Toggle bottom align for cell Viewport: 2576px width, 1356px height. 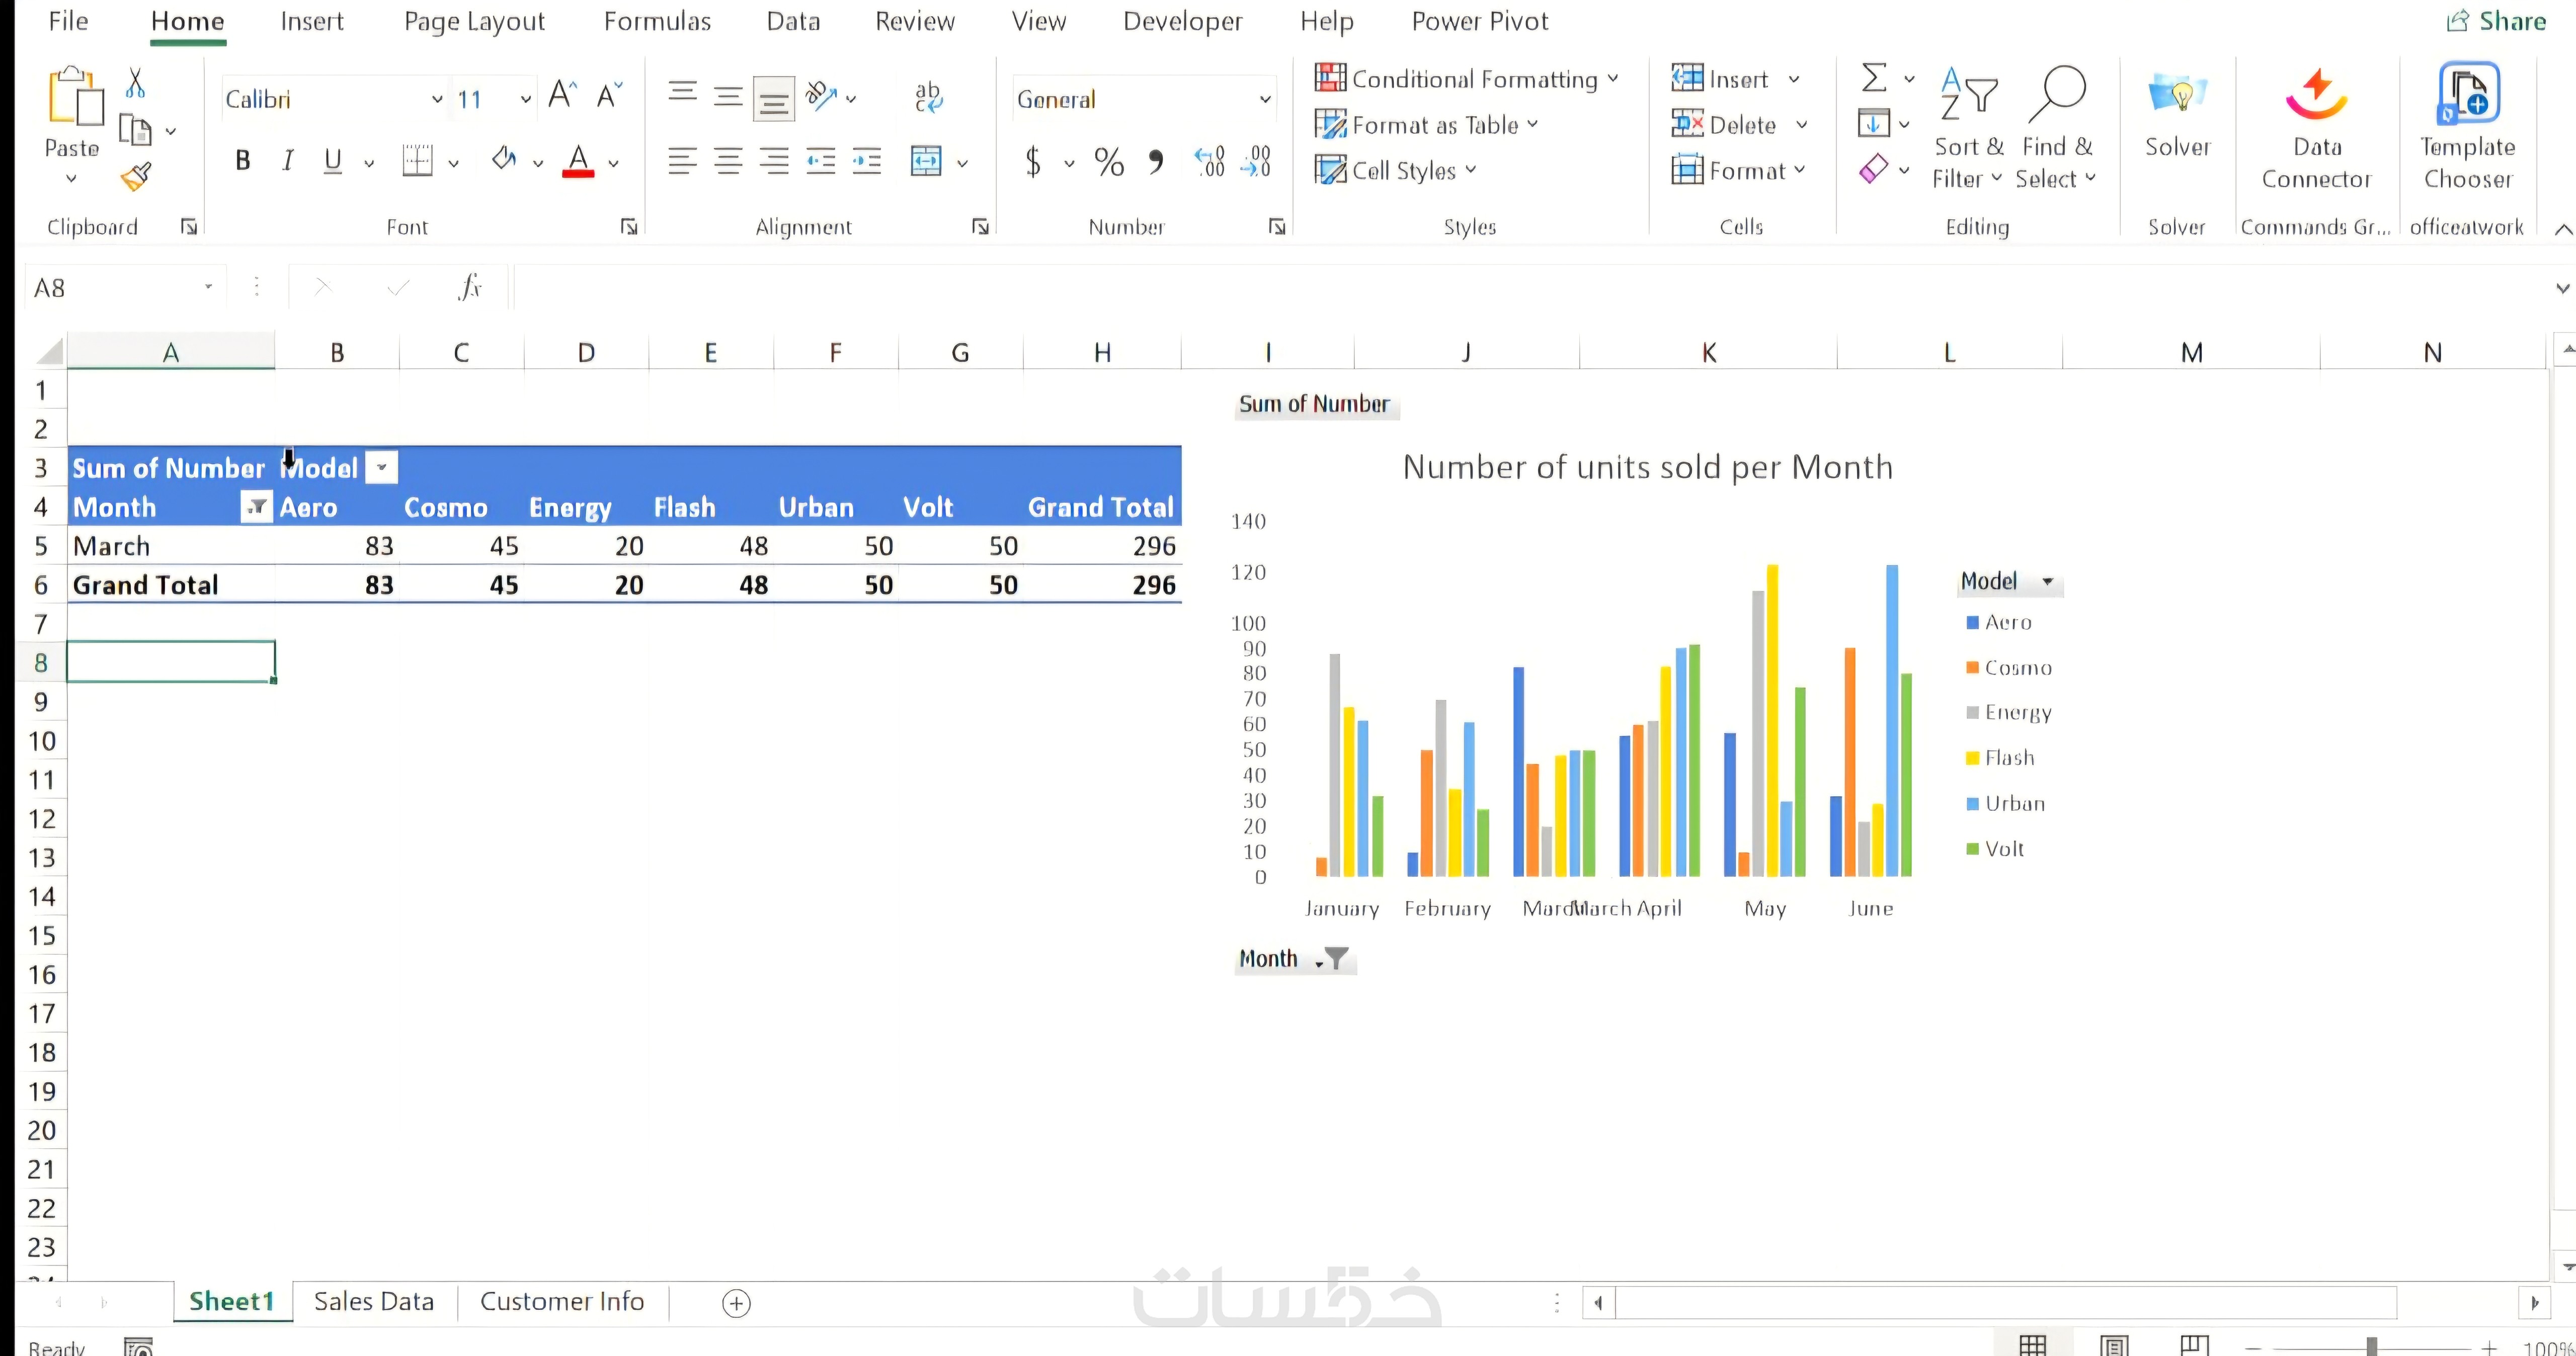pyautogui.click(x=774, y=99)
